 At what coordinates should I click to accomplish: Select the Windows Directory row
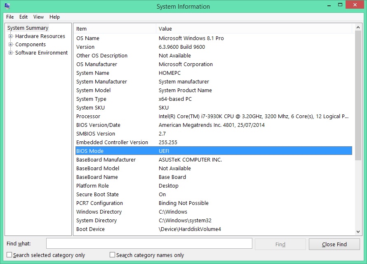pos(214,212)
